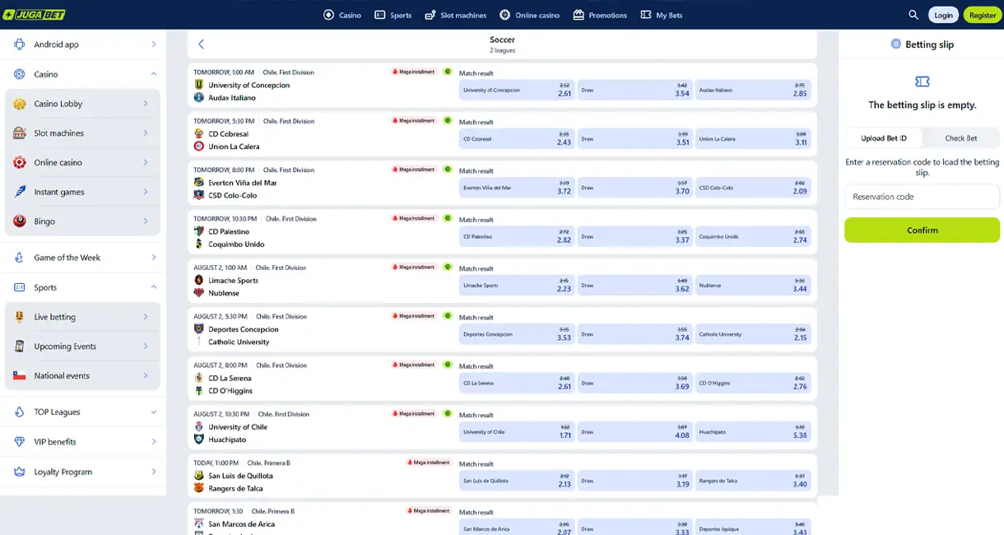
Task: Click the CD Palestino team name
Action: 229,231
